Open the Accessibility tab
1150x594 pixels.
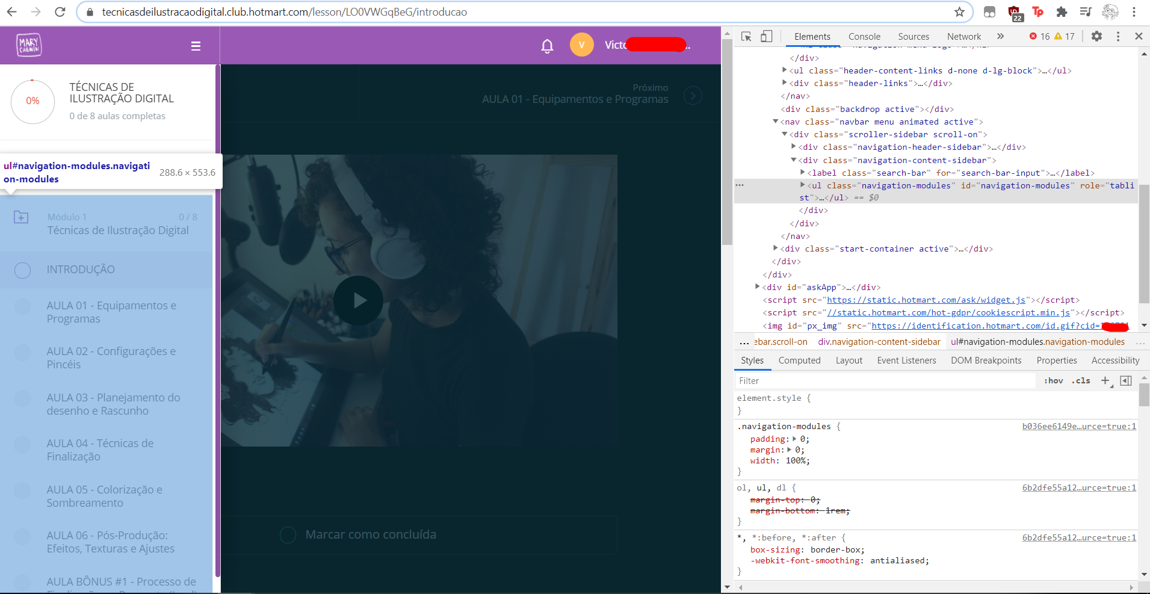tap(1115, 360)
